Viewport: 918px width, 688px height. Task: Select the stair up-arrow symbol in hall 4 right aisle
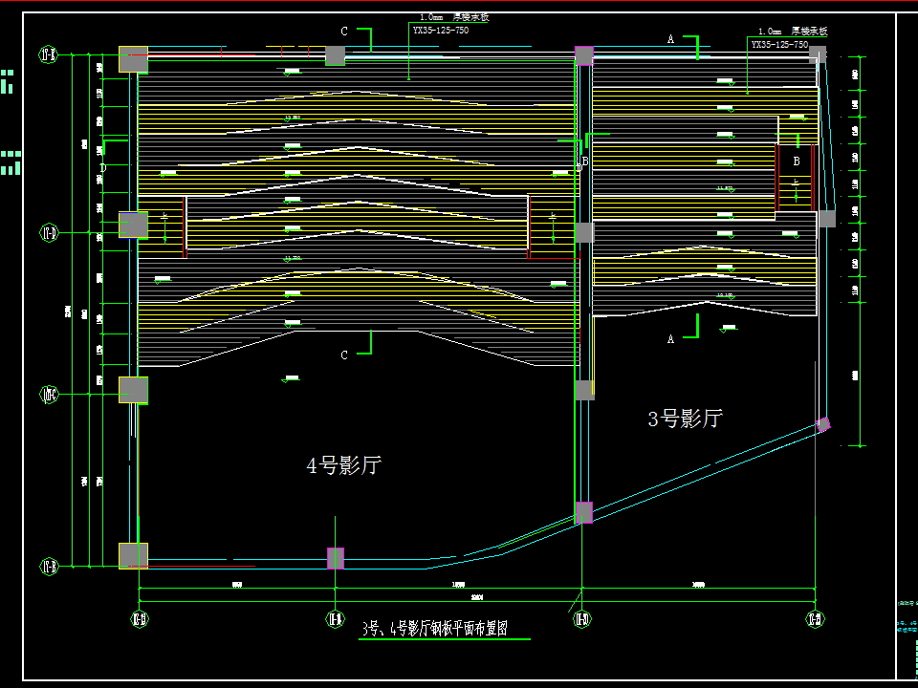(554, 228)
